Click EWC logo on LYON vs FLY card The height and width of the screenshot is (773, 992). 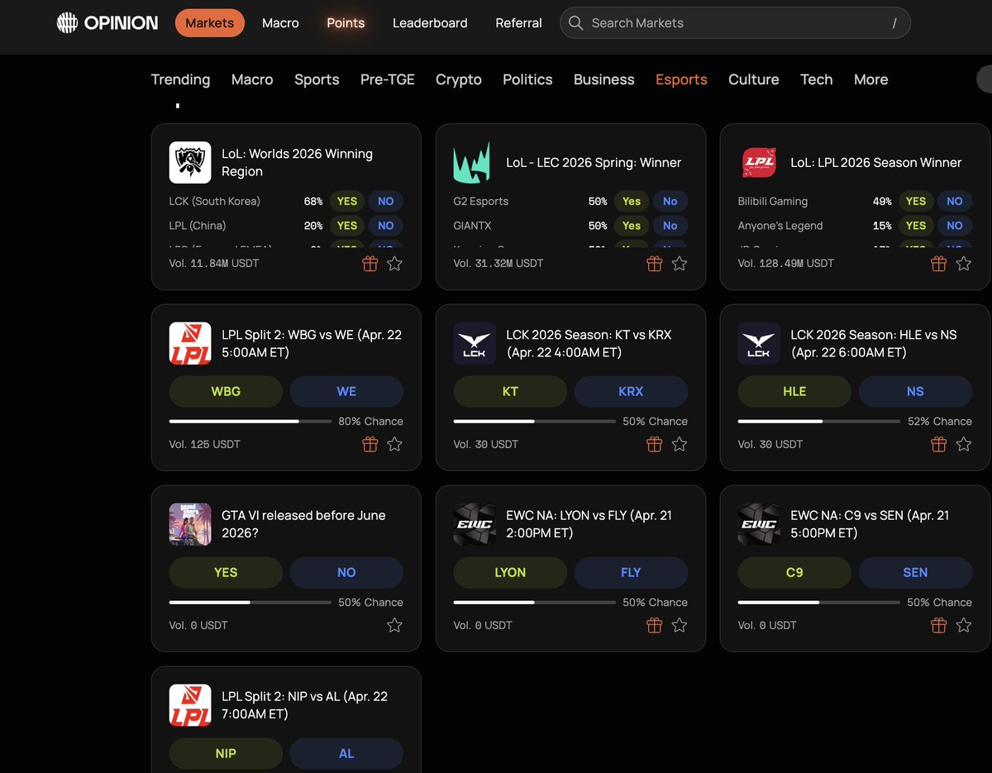tap(475, 524)
